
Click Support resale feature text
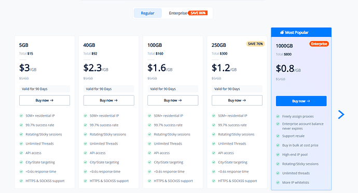(x=293, y=136)
